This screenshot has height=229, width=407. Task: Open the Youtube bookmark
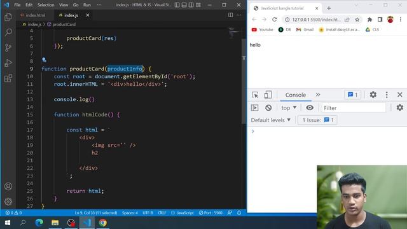pos(263,30)
